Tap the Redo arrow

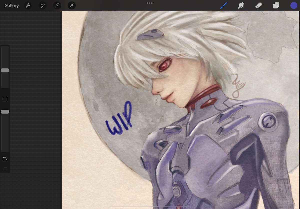5,169
